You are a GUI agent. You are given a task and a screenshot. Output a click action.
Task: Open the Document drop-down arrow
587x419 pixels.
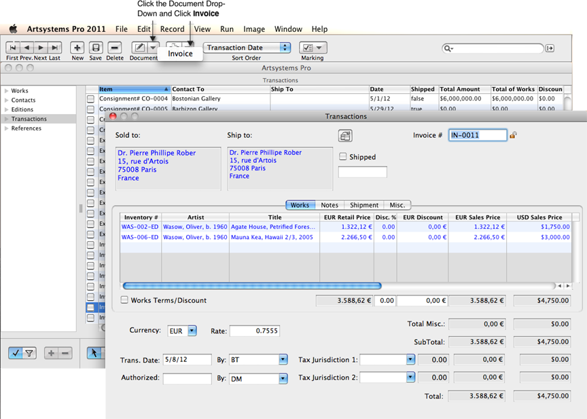(153, 48)
